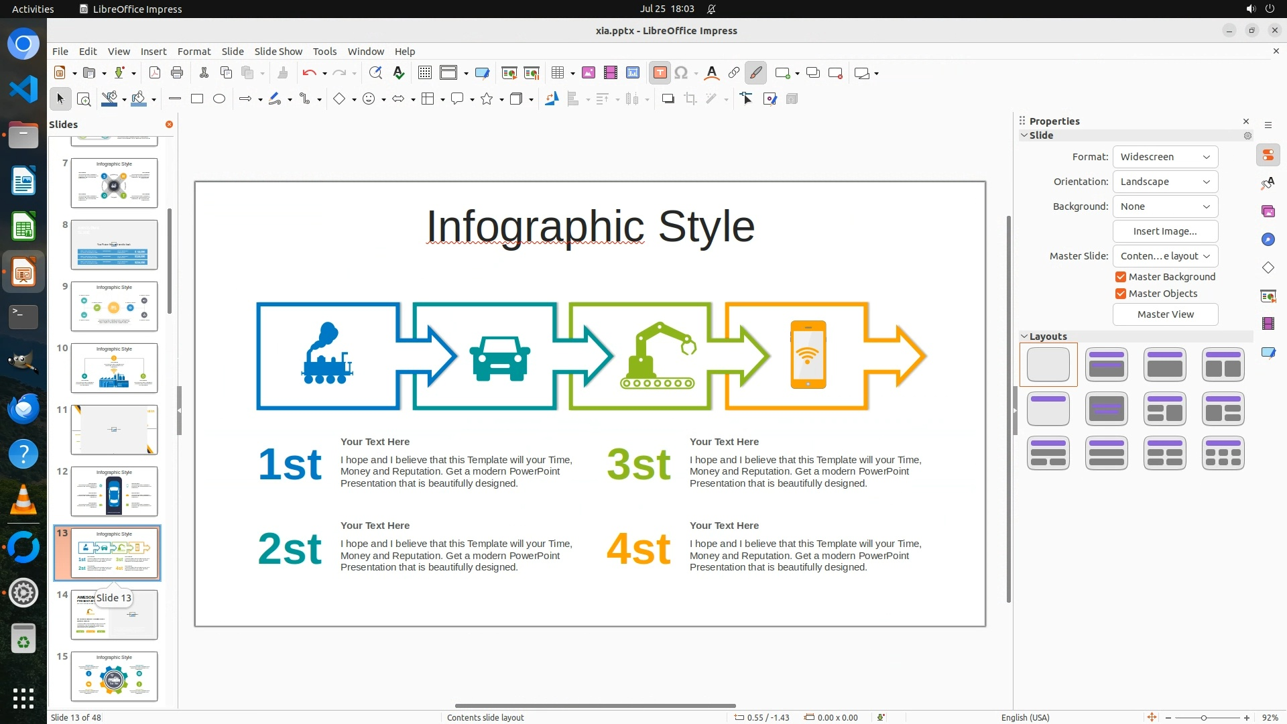Open the Slide Show menu

[x=278, y=52]
